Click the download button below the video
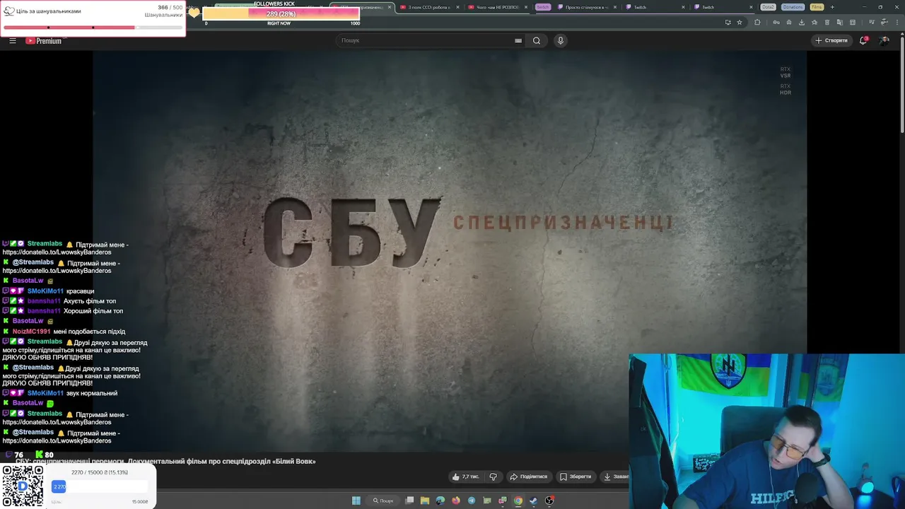 (x=614, y=476)
